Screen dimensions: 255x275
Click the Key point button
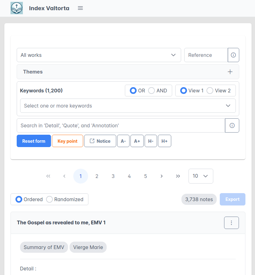tap(67, 141)
